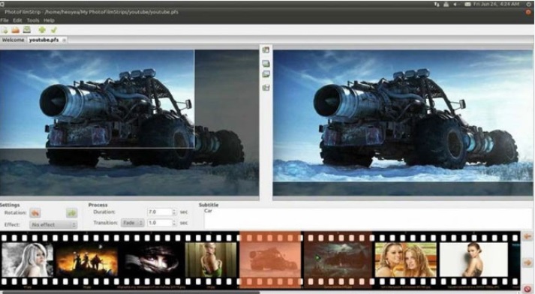Click the New project toolbar icon
Image resolution: width=535 pixels, height=294 pixels.
[5, 30]
